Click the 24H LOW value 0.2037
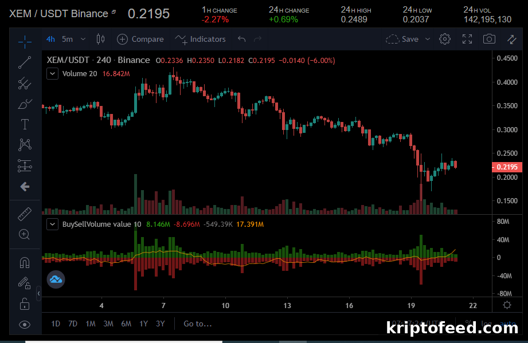The image size is (528, 343). click(416, 20)
